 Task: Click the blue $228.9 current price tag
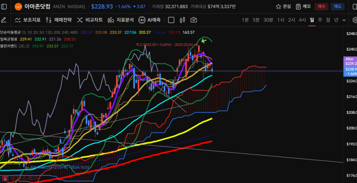[x=350, y=72]
